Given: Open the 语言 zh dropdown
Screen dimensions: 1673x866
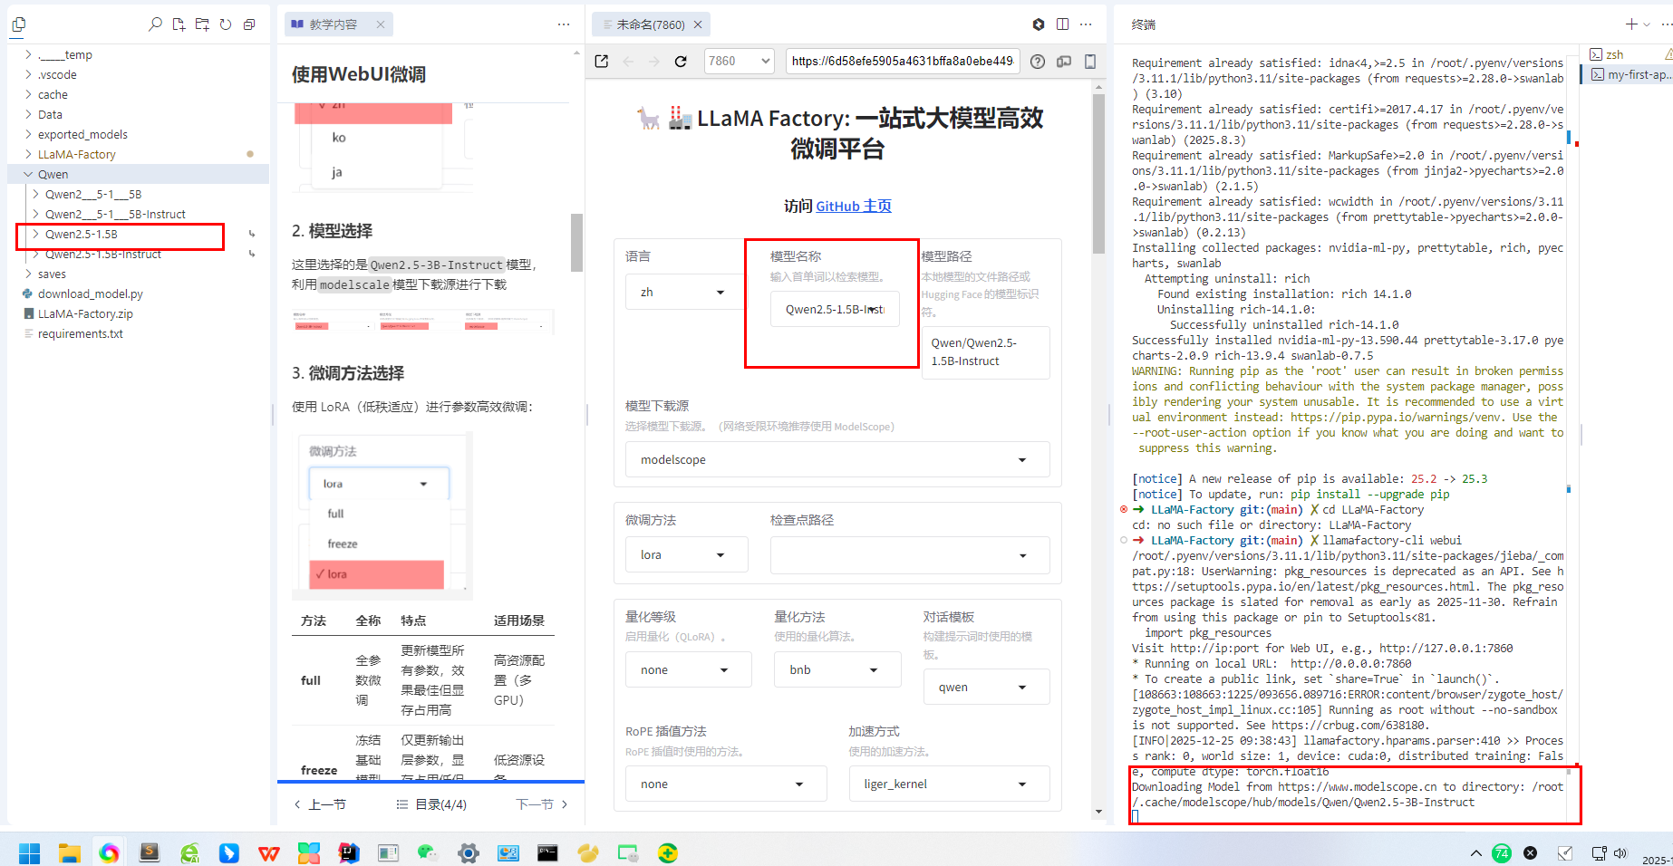Looking at the screenshot, I should (682, 292).
